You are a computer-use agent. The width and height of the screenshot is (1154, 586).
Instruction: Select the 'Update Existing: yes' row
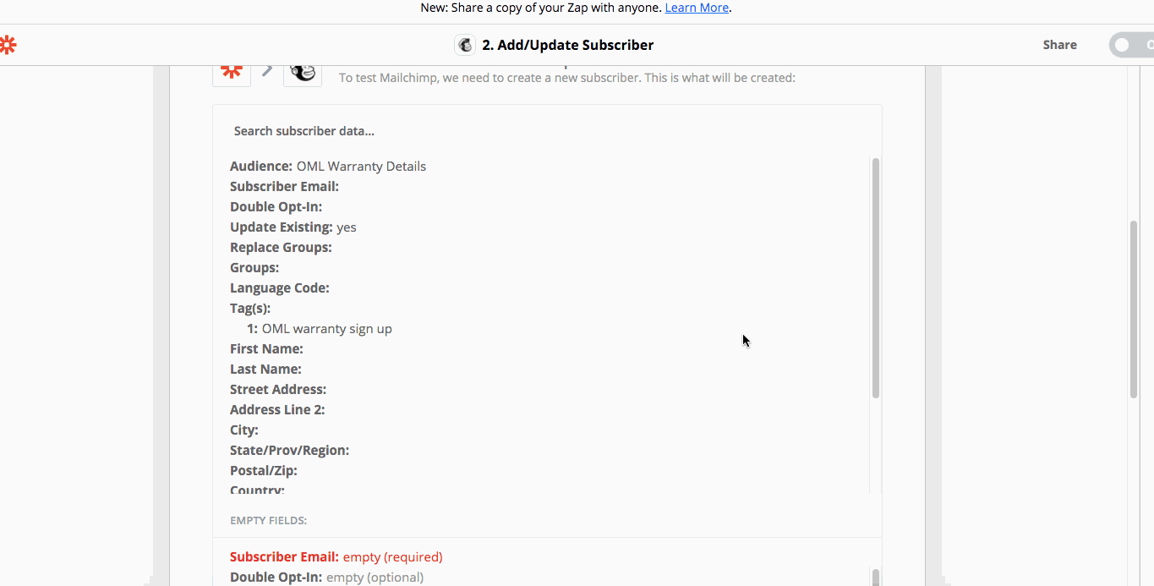(x=293, y=227)
